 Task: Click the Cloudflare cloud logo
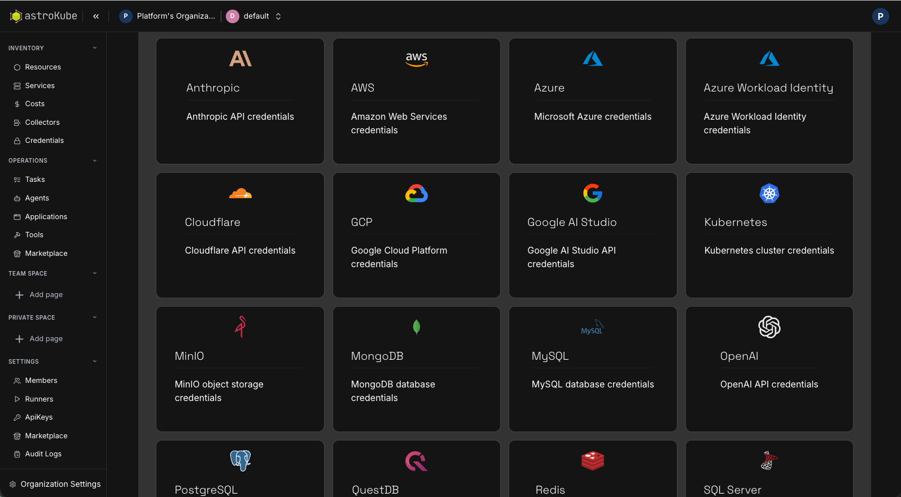click(x=240, y=193)
